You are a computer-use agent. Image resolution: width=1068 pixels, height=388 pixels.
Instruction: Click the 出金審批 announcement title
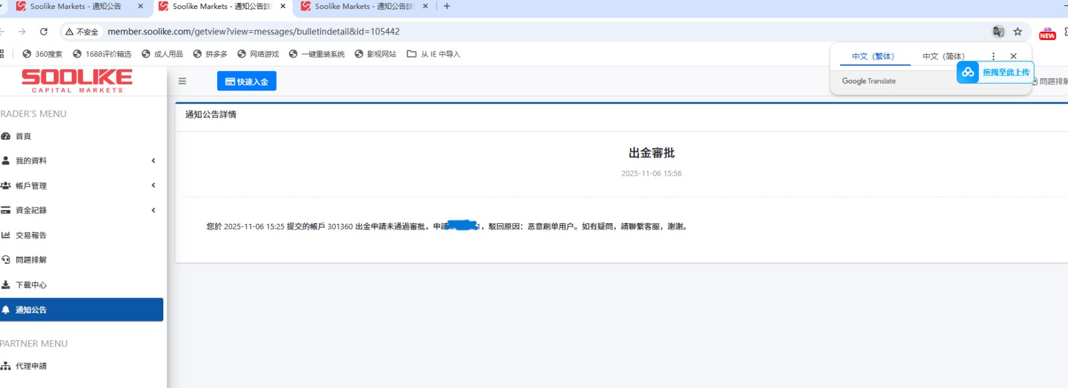point(651,153)
